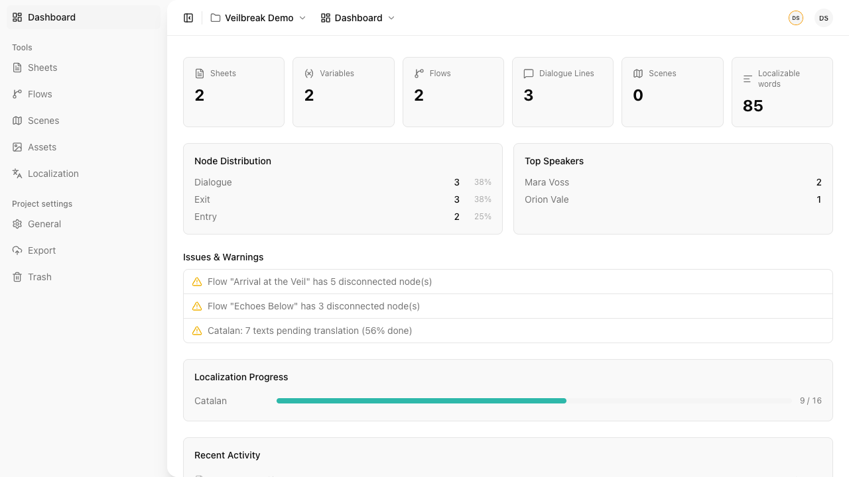The width and height of the screenshot is (849, 477).
Task: Open the "Arrival at the Veil" disconnected nodes warning
Action: [x=508, y=282]
